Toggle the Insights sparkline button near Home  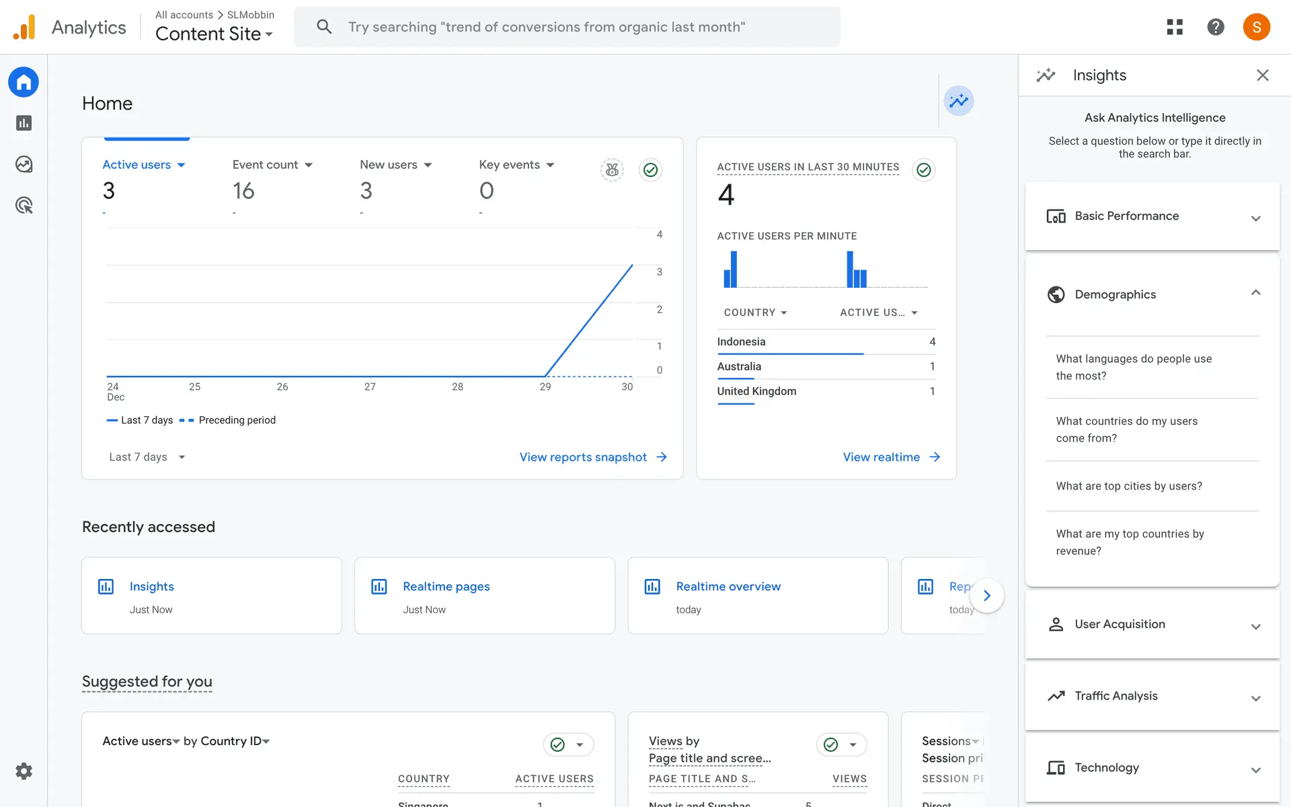[958, 101]
